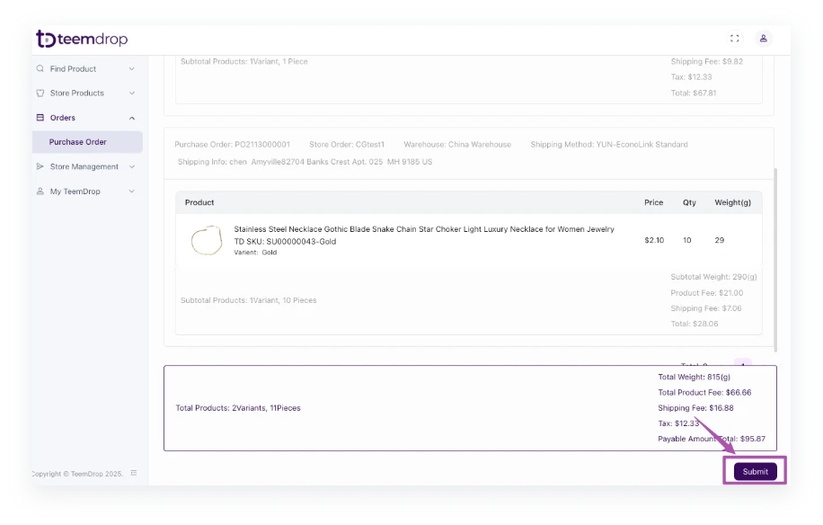Collapse the Orders section chevron
The image size is (823, 525).
point(132,118)
